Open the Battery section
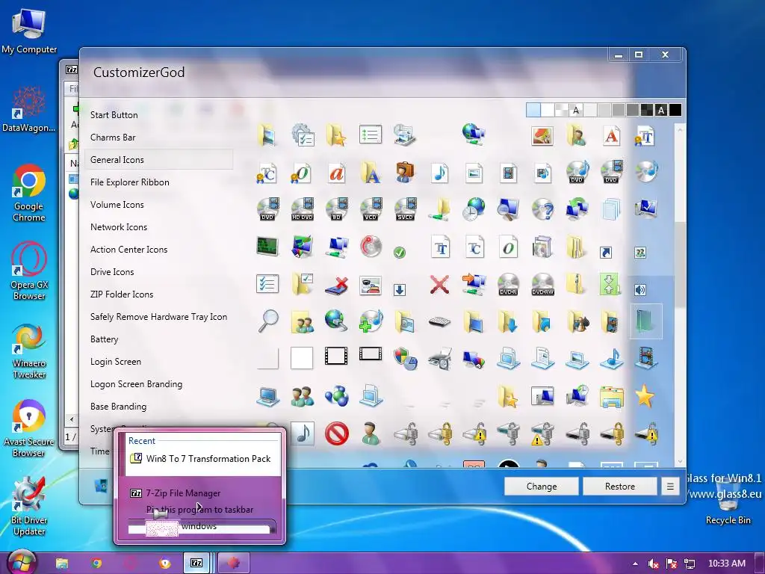Image resolution: width=765 pixels, height=574 pixels. click(x=105, y=340)
